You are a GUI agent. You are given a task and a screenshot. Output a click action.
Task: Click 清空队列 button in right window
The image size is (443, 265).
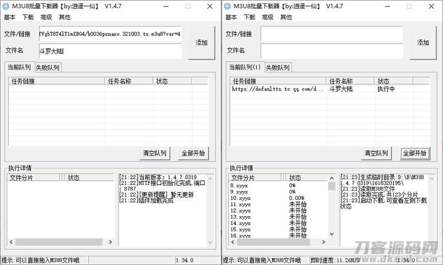[x=376, y=153]
